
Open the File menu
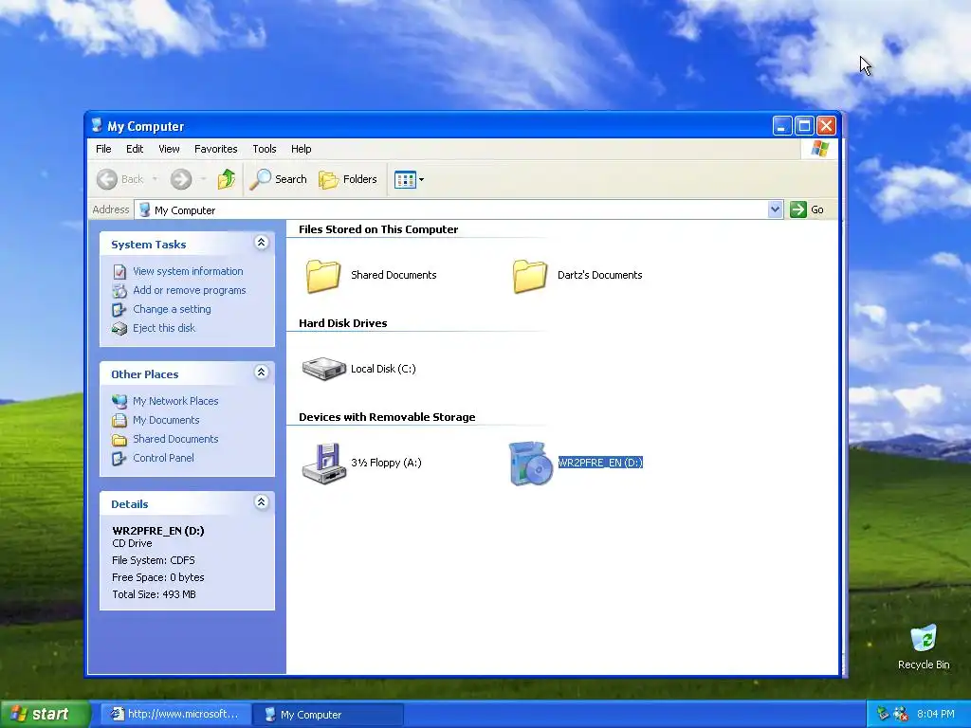103,149
